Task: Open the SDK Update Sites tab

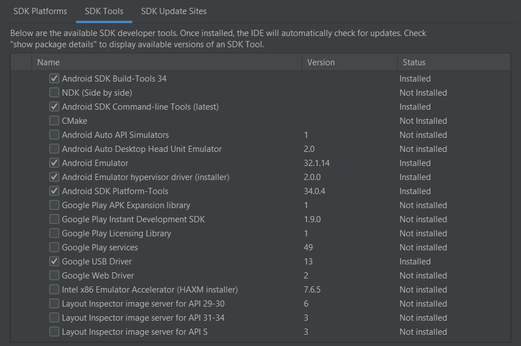Action: (x=173, y=11)
